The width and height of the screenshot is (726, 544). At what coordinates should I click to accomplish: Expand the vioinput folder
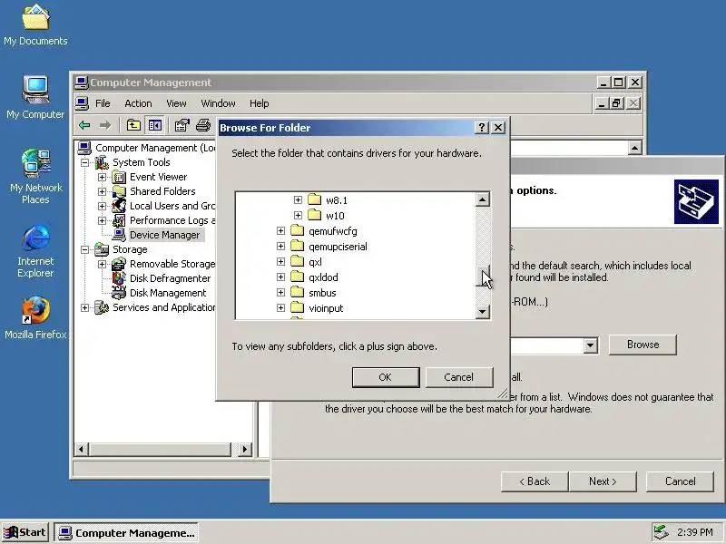pyautogui.click(x=280, y=307)
